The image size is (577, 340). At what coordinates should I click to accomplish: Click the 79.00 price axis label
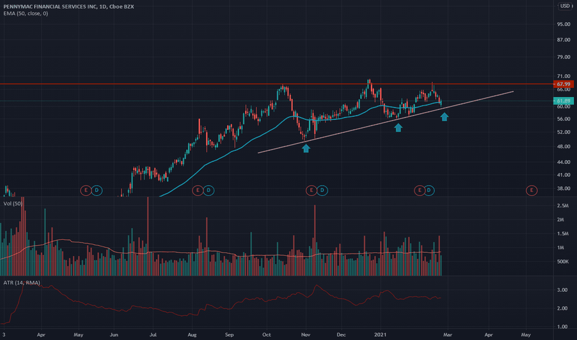(563, 57)
